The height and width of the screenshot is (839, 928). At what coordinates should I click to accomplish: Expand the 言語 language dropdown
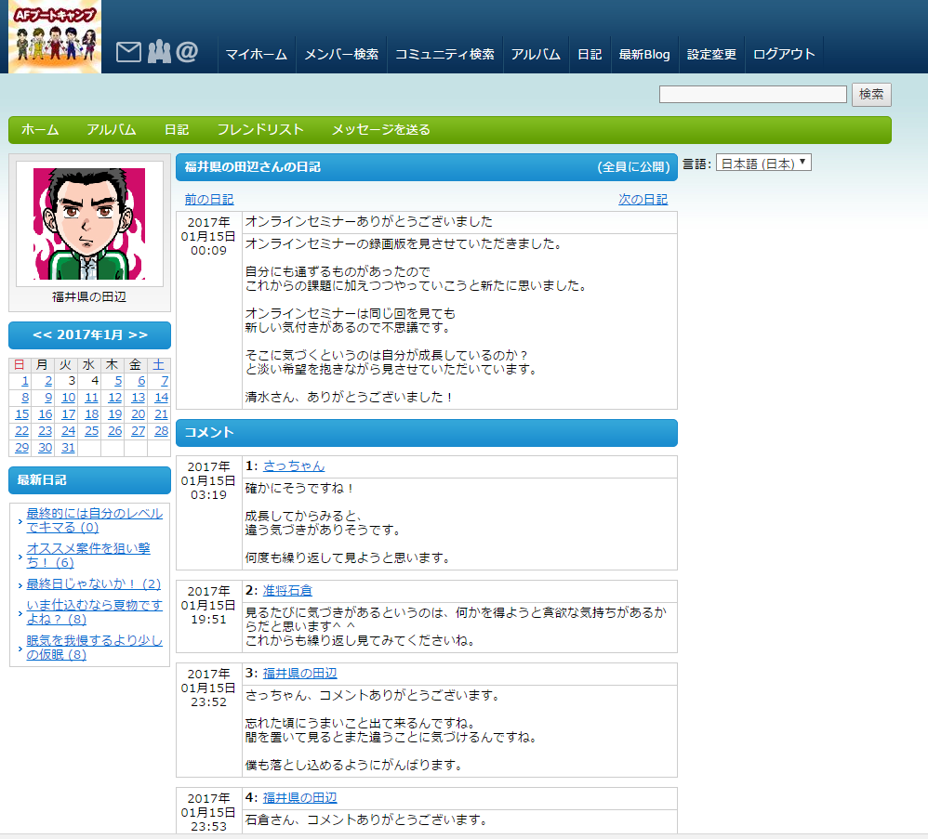click(763, 164)
